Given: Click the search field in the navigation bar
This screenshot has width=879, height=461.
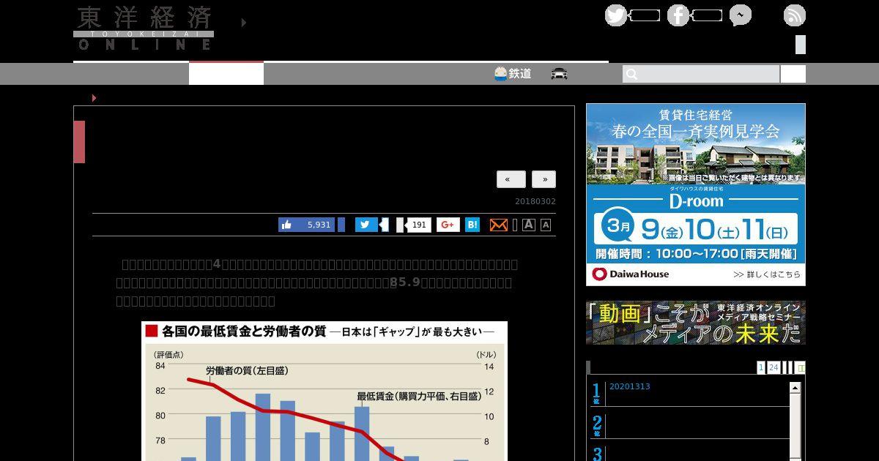Looking at the screenshot, I should [701, 74].
